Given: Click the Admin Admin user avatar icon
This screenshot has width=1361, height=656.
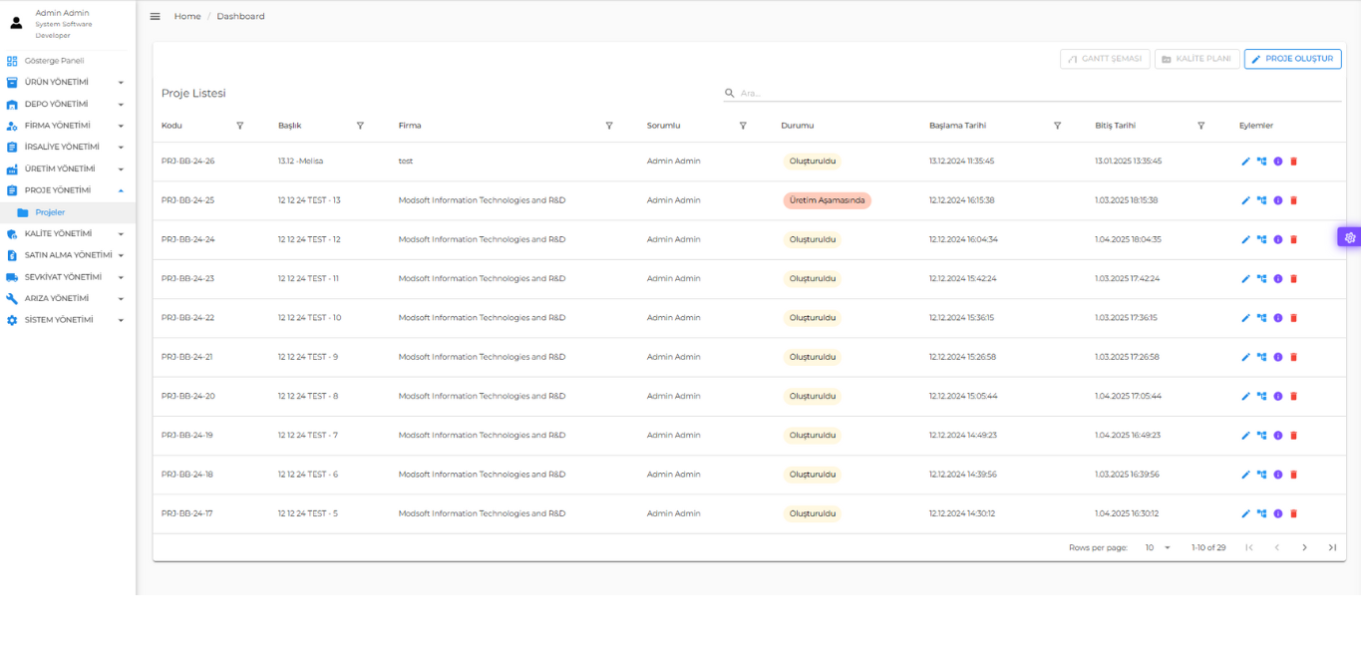Looking at the screenshot, I should [16, 23].
